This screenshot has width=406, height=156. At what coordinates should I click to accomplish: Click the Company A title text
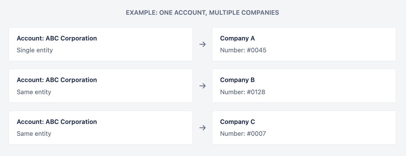(237, 38)
